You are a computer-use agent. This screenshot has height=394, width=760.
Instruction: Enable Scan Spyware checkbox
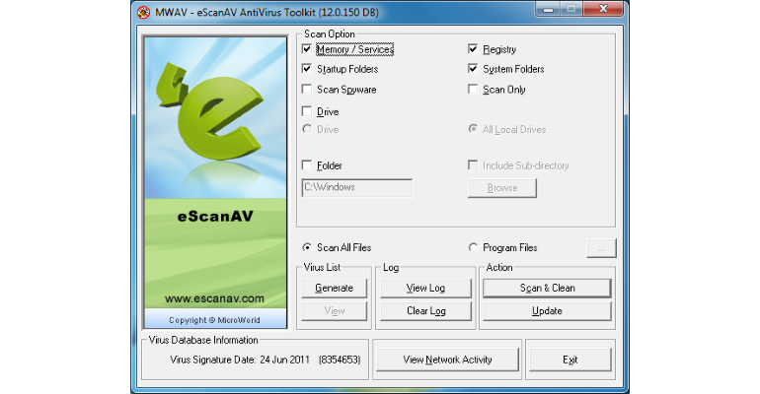tap(306, 89)
